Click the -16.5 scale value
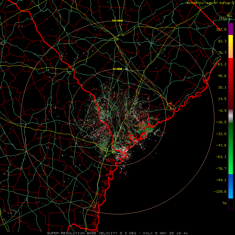The height and width of the screenshot is (235, 235). pos(221,122)
